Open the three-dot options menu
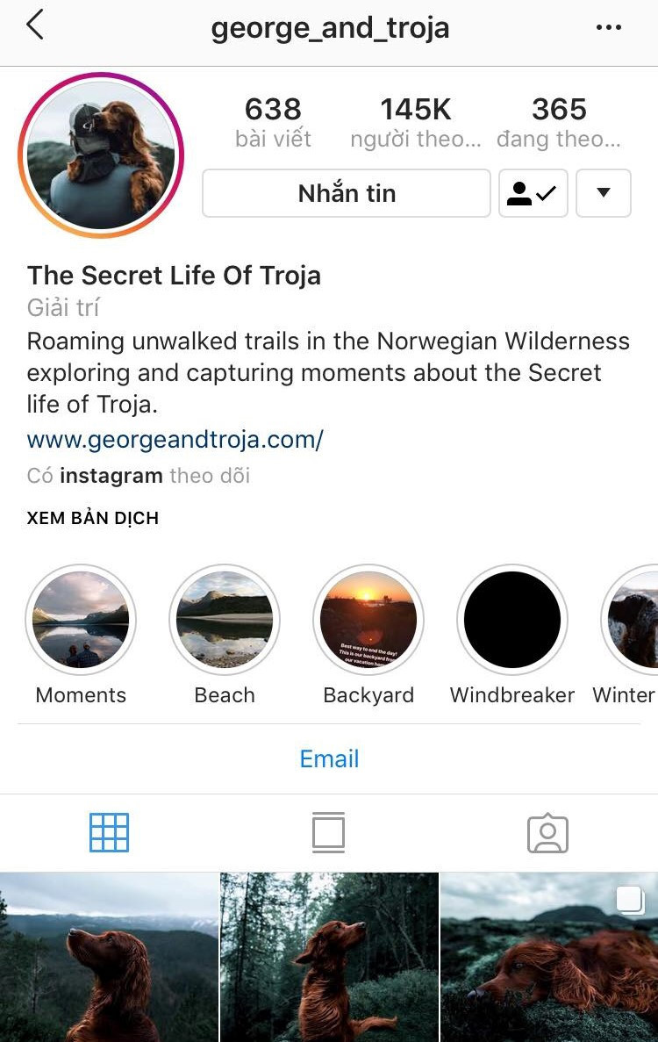The height and width of the screenshot is (1042, 658). pos(608,27)
